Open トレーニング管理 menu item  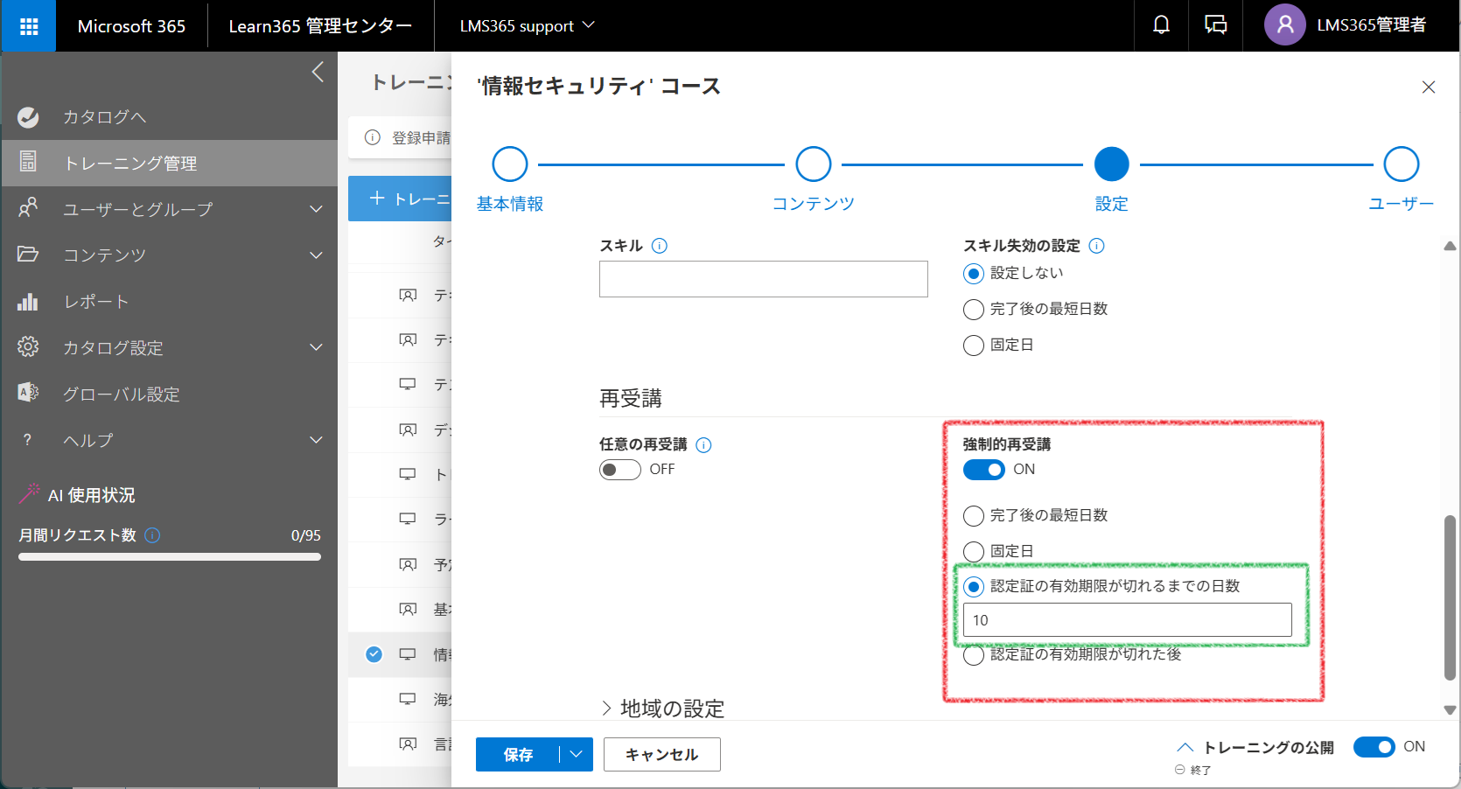[170, 163]
